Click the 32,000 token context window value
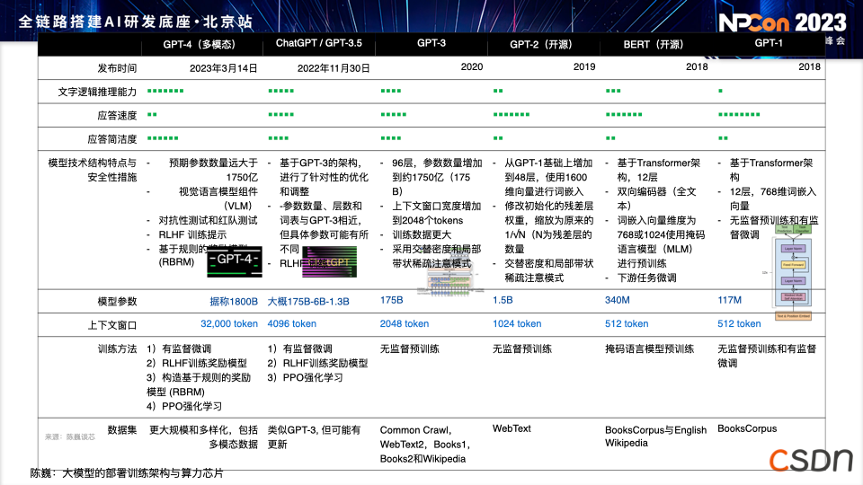Screen dimensions: 863x485 (x=228, y=323)
